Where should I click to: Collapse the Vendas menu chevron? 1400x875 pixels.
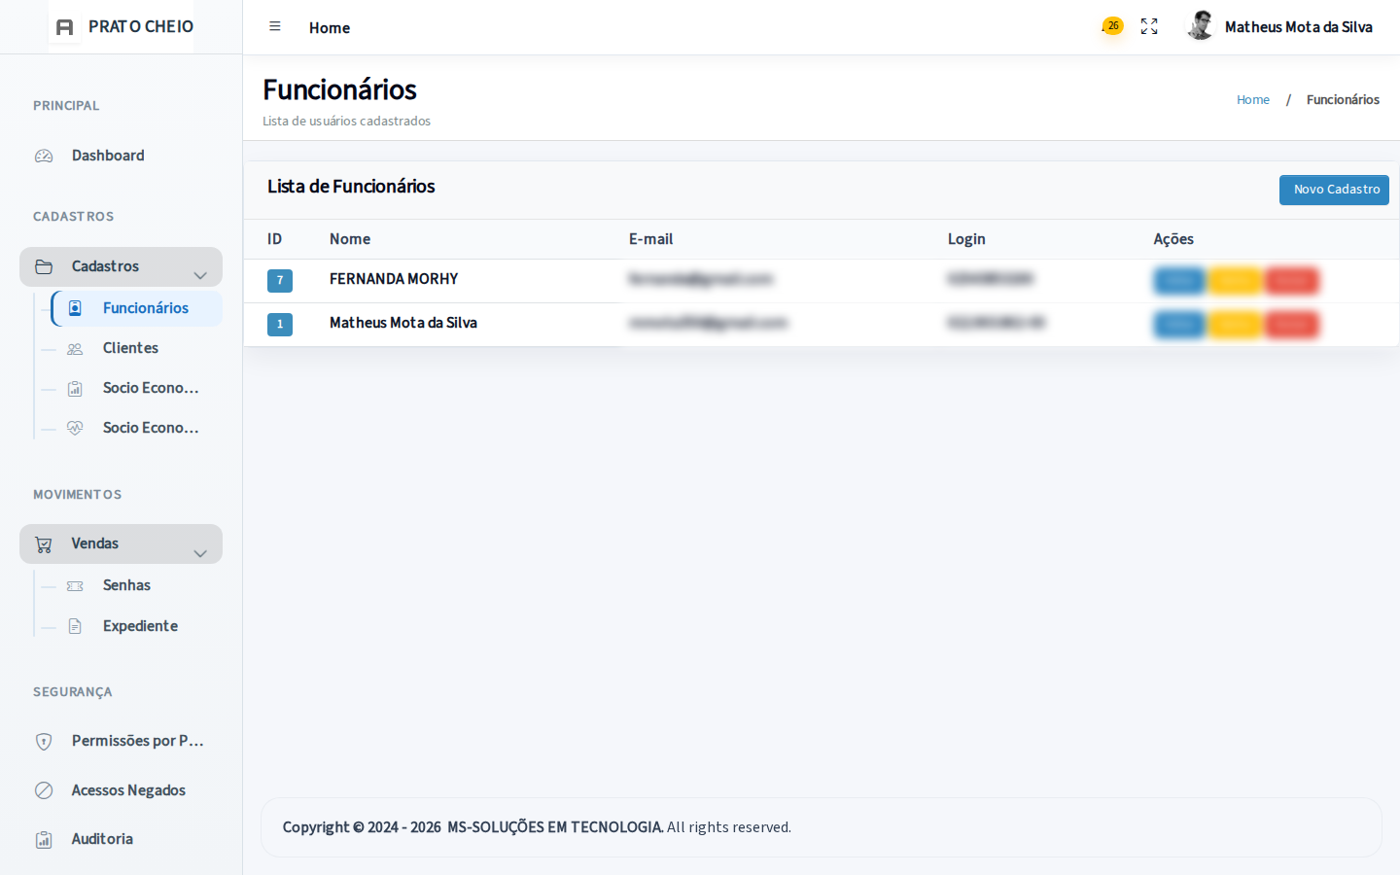[x=200, y=553]
